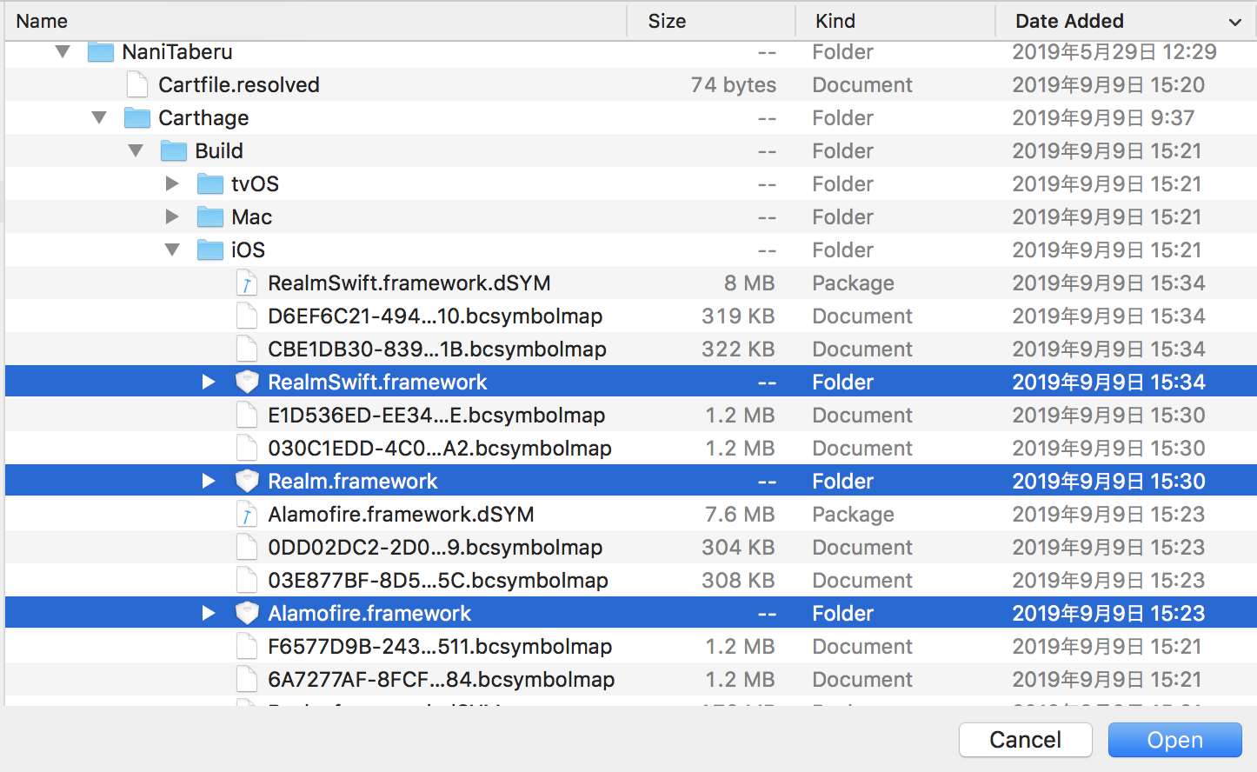Collapse the NaniTaberu folder
The width and height of the screenshot is (1257, 772).
(x=63, y=52)
